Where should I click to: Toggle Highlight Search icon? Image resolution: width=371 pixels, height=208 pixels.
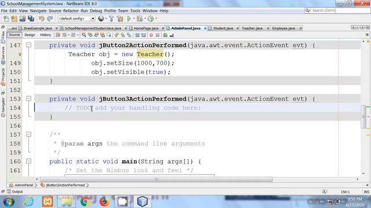click(x=103, y=35)
